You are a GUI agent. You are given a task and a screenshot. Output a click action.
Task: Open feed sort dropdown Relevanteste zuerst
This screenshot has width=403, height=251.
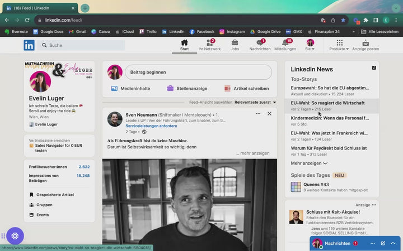click(255, 103)
